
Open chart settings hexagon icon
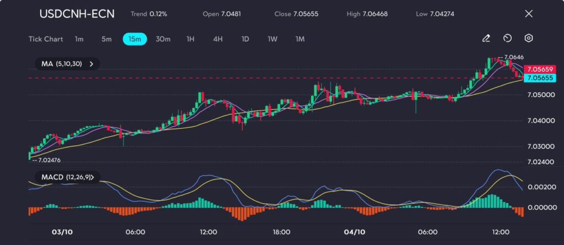click(528, 39)
